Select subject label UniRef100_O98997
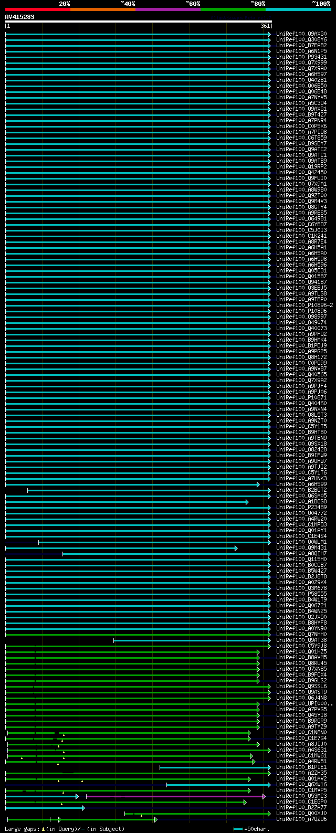The height and width of the screenshot is (833, 336). [301, 317]
